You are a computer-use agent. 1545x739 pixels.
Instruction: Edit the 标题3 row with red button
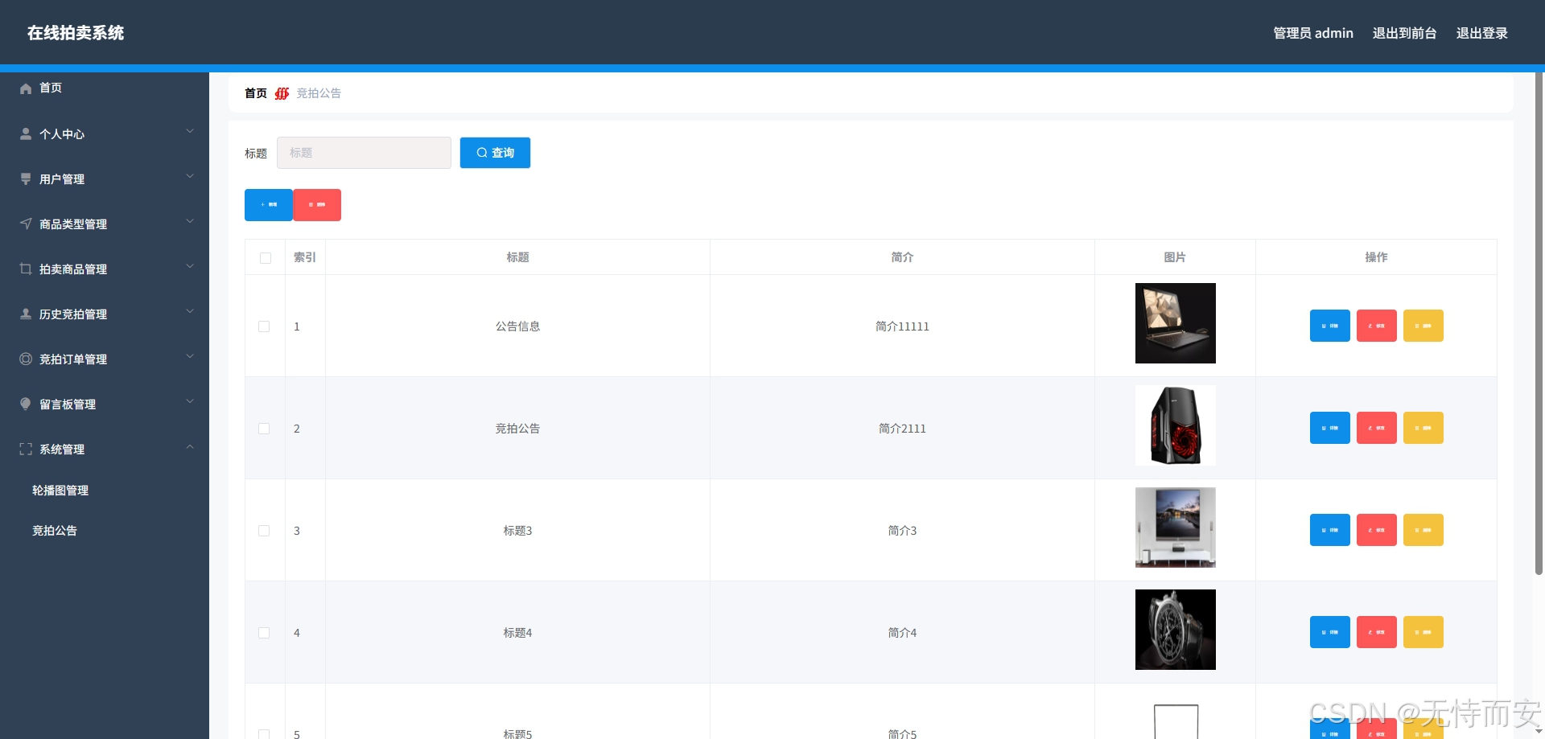1377,530
